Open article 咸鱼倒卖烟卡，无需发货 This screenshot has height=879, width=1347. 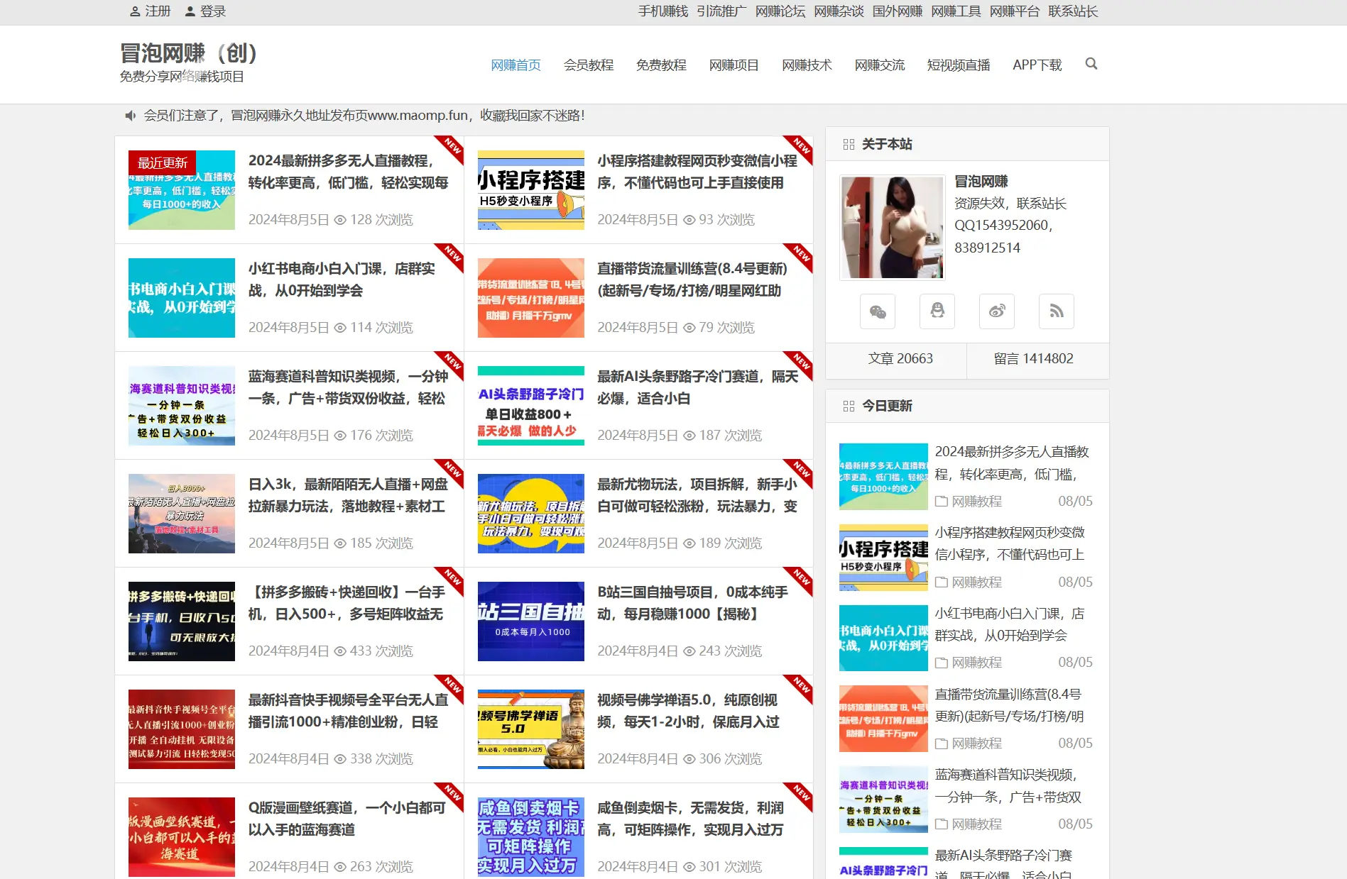point(690,819)
